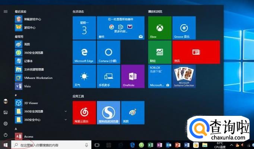The image size is (254, 149).
Task: Open Excel from the taskbar
Action: pyautogui.click(x=150, y=145)
